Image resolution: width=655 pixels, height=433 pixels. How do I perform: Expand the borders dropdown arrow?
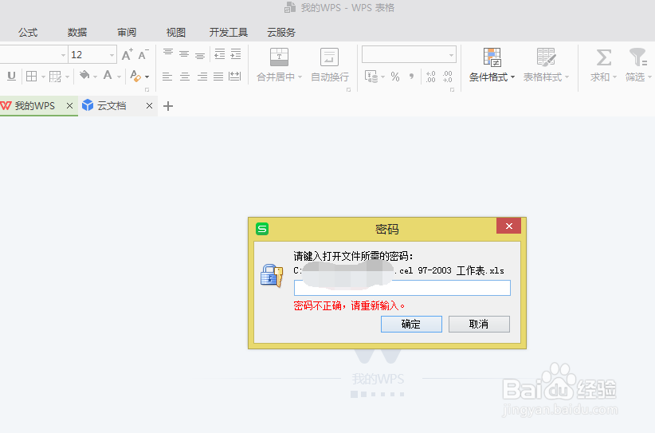[x=43, y=77]
